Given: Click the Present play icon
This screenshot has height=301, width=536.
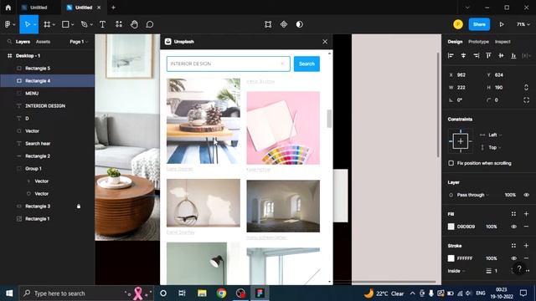Looking at the screenshot, I should click(502, 24).
